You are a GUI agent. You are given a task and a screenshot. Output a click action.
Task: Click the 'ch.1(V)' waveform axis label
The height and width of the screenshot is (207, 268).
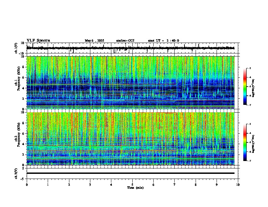point(16,48)
